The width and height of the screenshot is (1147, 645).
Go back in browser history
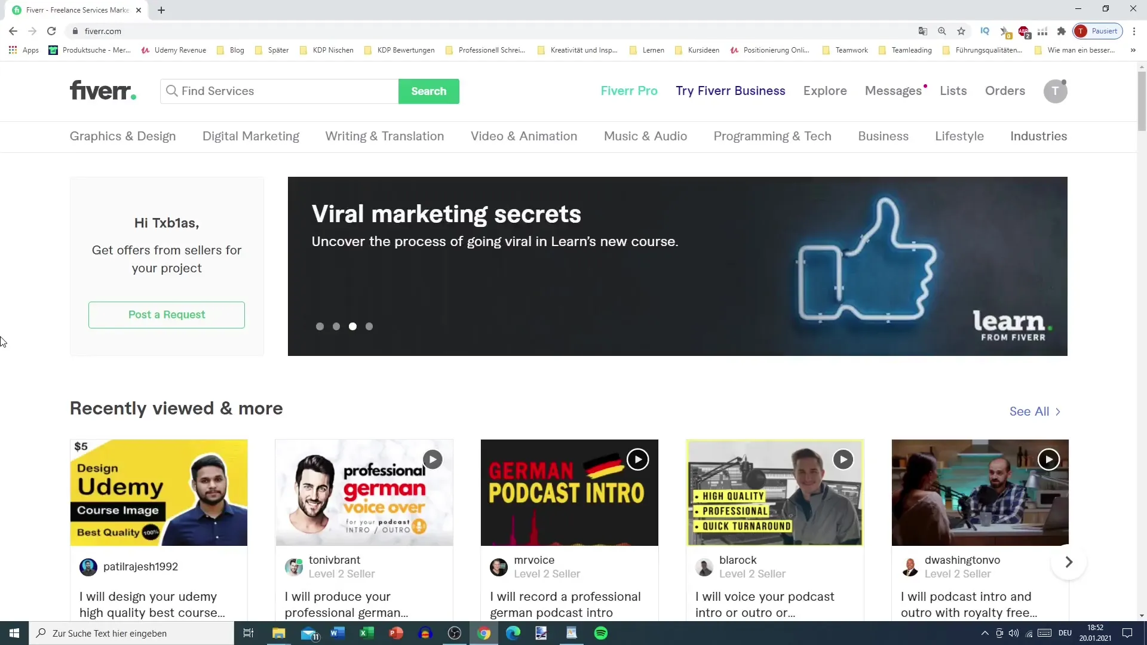tap(13, 31)
